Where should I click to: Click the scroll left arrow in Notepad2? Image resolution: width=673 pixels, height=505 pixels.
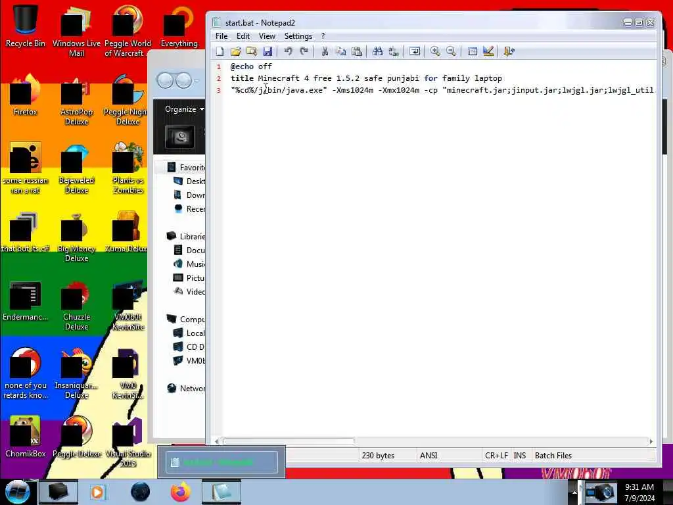pos(217,441)
